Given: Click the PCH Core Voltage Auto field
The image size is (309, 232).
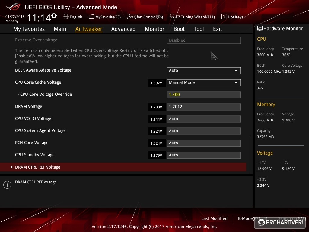Looking at the screenshot, I should [x=204, y=143].
